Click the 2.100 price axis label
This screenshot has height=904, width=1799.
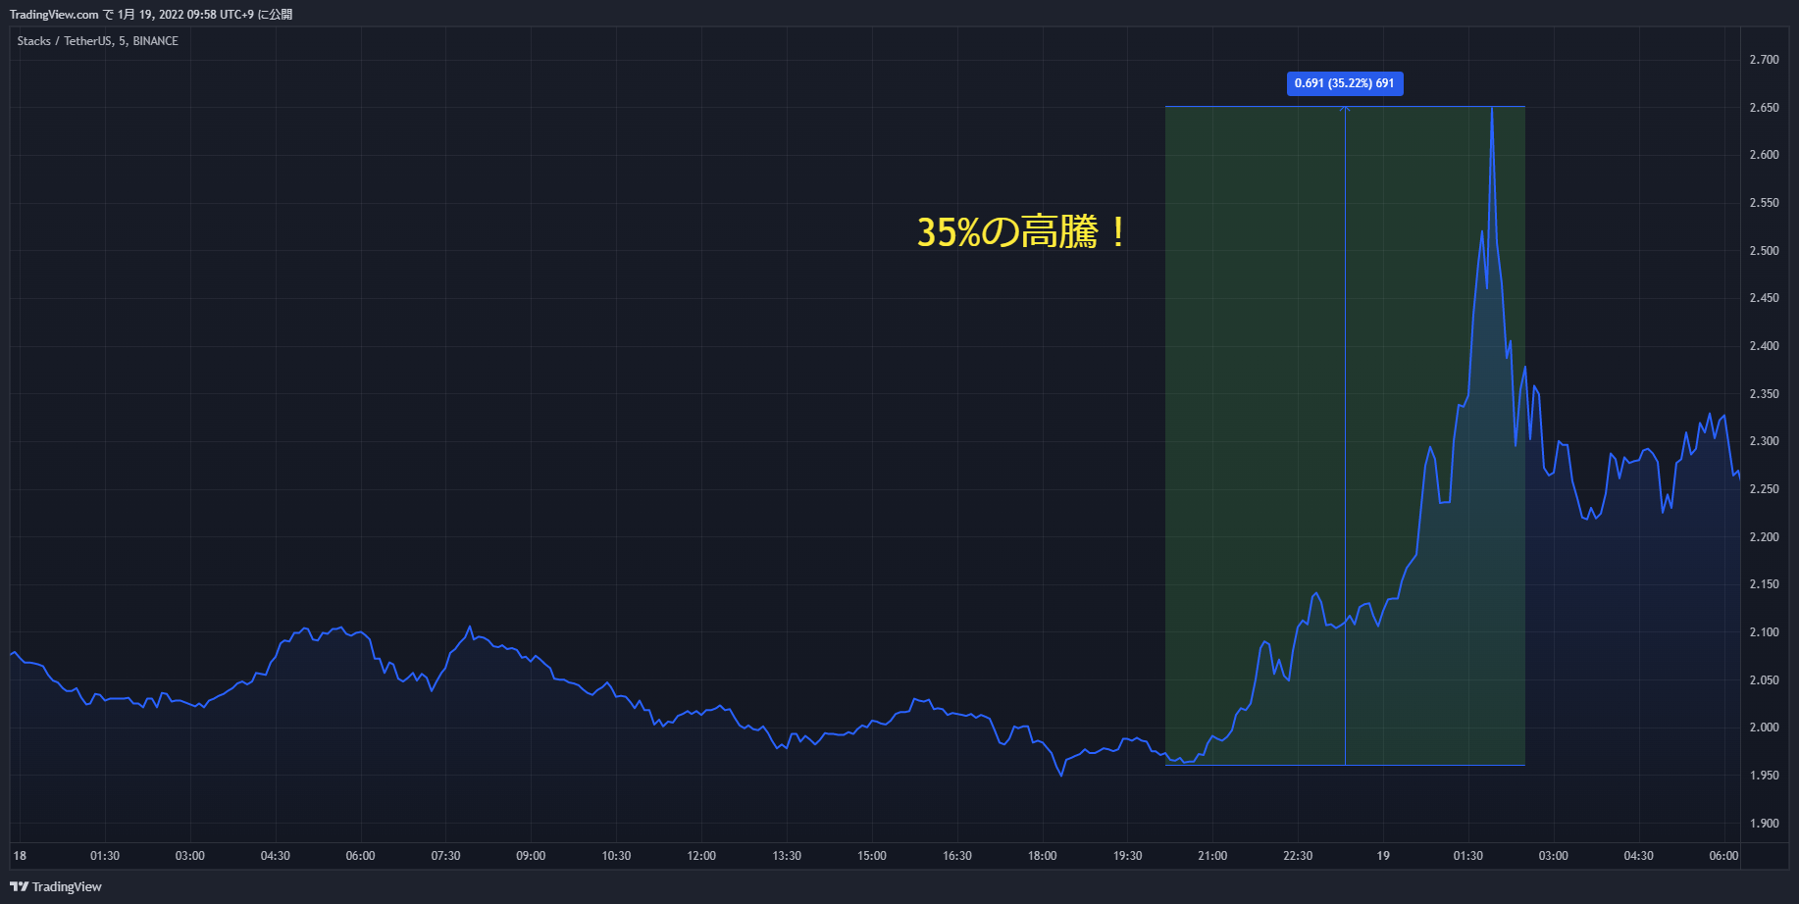pyautogui.click(x=1764, y=632)
